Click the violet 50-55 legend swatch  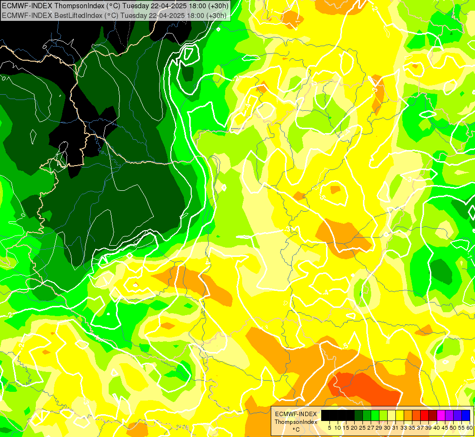pos(458,415)
